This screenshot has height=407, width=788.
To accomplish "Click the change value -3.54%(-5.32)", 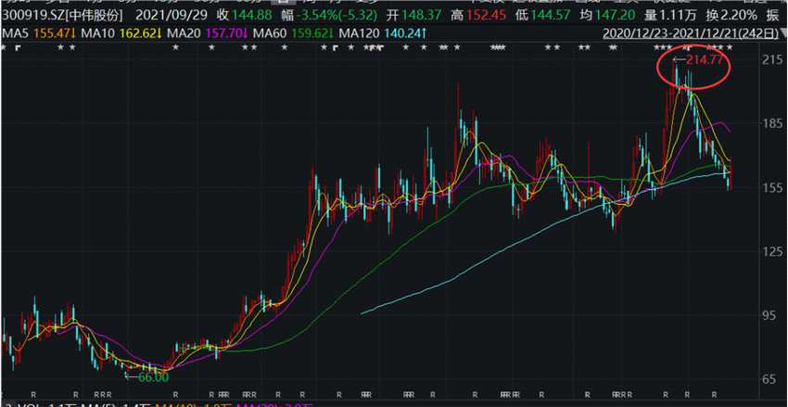I will (x=337, y=16).
